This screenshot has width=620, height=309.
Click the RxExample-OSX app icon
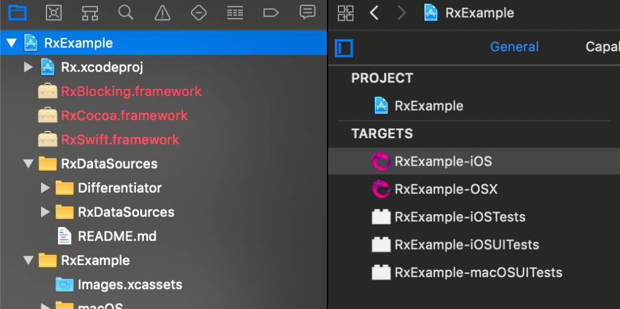pyautogui.click(x=381, y=189)
